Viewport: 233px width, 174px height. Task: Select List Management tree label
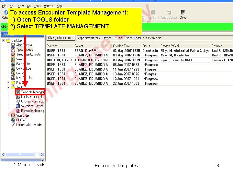click(31, 97)
